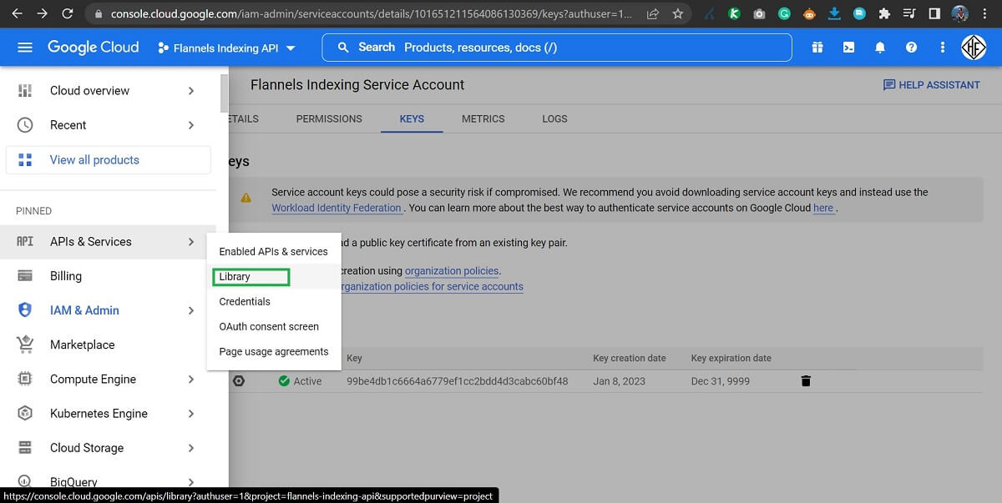1002x503 pixels.
Task: Open the Chrome three-dot menu
Action: [986, 13]
